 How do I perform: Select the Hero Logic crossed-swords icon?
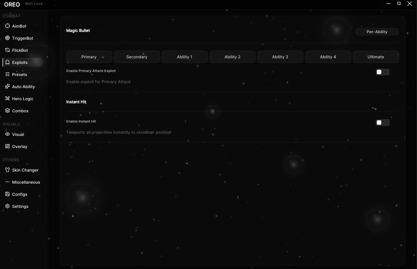pos(7,99)
